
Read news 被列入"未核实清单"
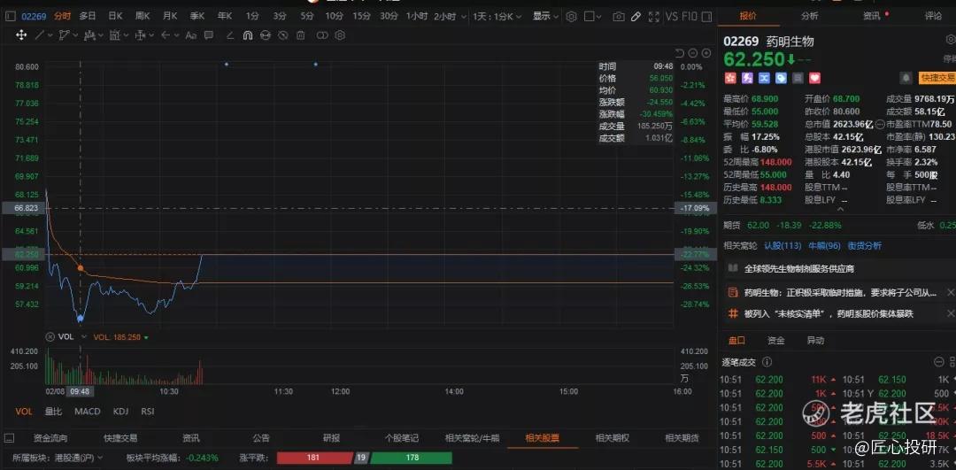828,314
